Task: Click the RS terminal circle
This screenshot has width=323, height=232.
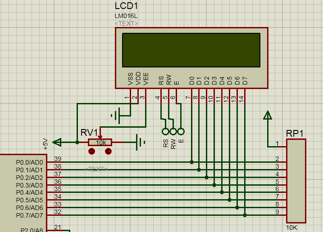Action: [165, 131]
